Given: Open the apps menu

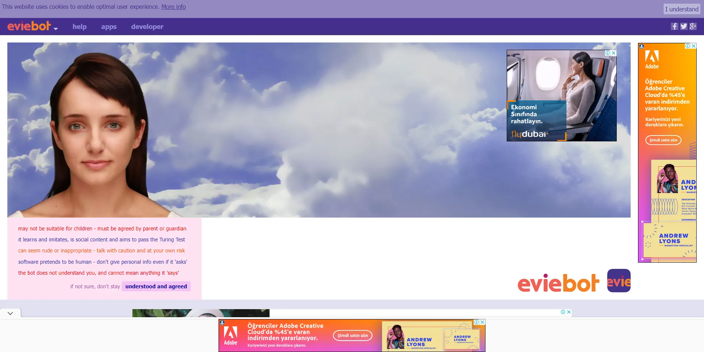Looking at the screenshot, I should (109, 27).
